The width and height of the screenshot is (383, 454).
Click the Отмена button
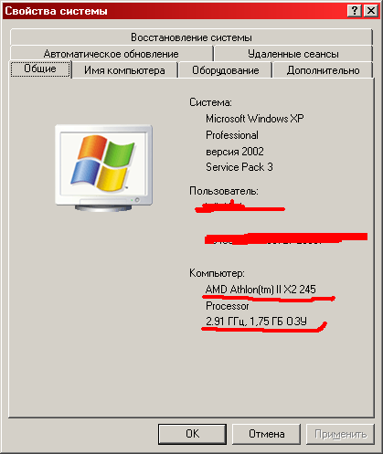coord(266,434)
